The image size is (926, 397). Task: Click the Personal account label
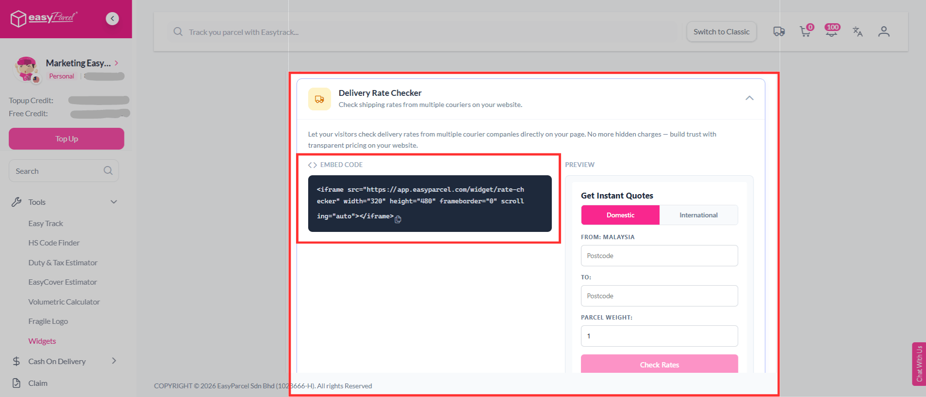pos(62,76)
